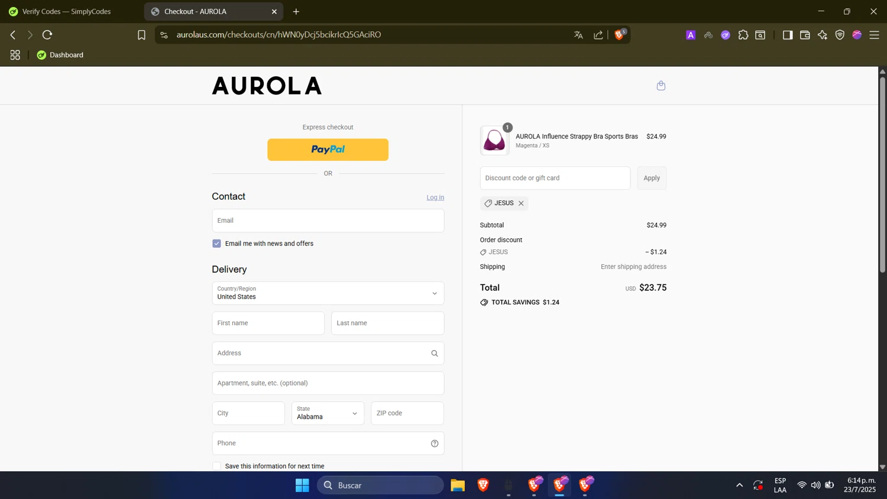This screenshot has width=887, height=499.
Task: Click the browser address bar URL
Action: [x=279, y=35]
